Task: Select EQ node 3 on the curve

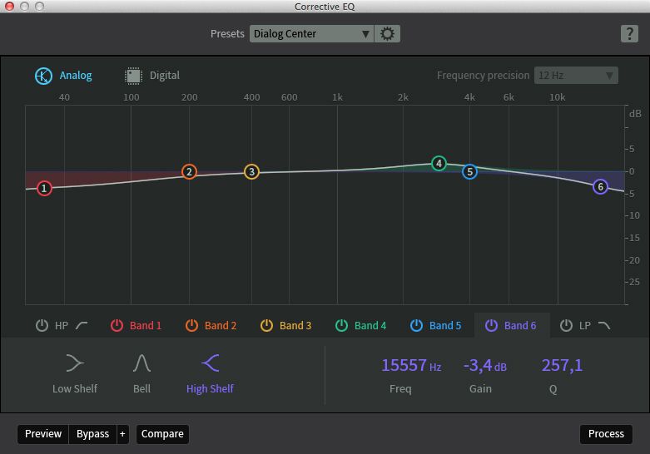Action: coord(251,171)
